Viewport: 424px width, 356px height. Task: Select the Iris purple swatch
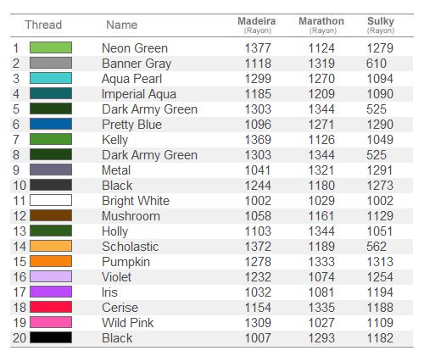[51, 292]
